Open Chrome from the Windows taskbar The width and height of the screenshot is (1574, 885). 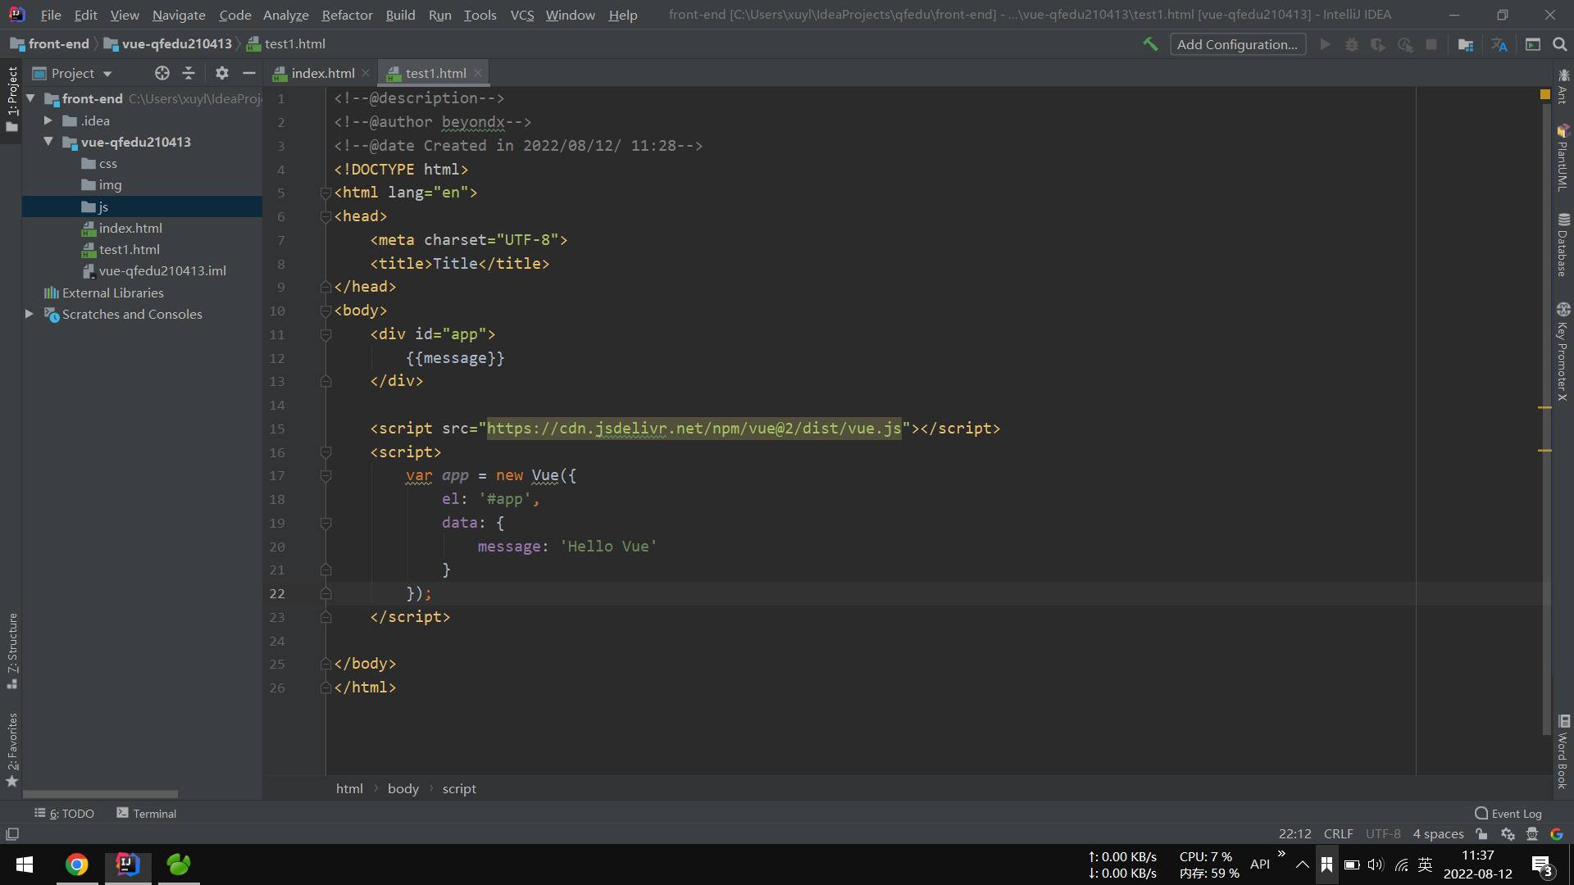pos(76,865)
